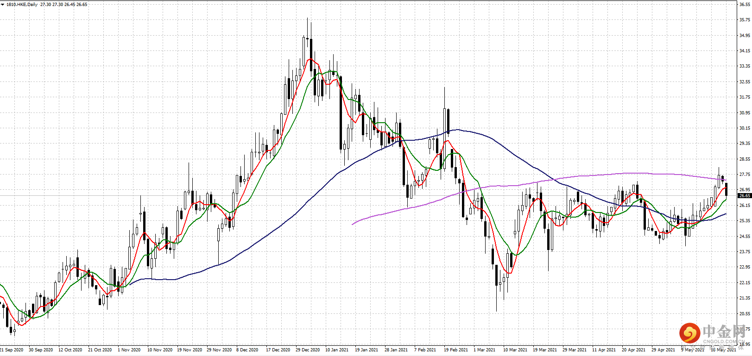Click the 26.15 price axis label
The image size is (752, 356).
[x=745, y=206]
